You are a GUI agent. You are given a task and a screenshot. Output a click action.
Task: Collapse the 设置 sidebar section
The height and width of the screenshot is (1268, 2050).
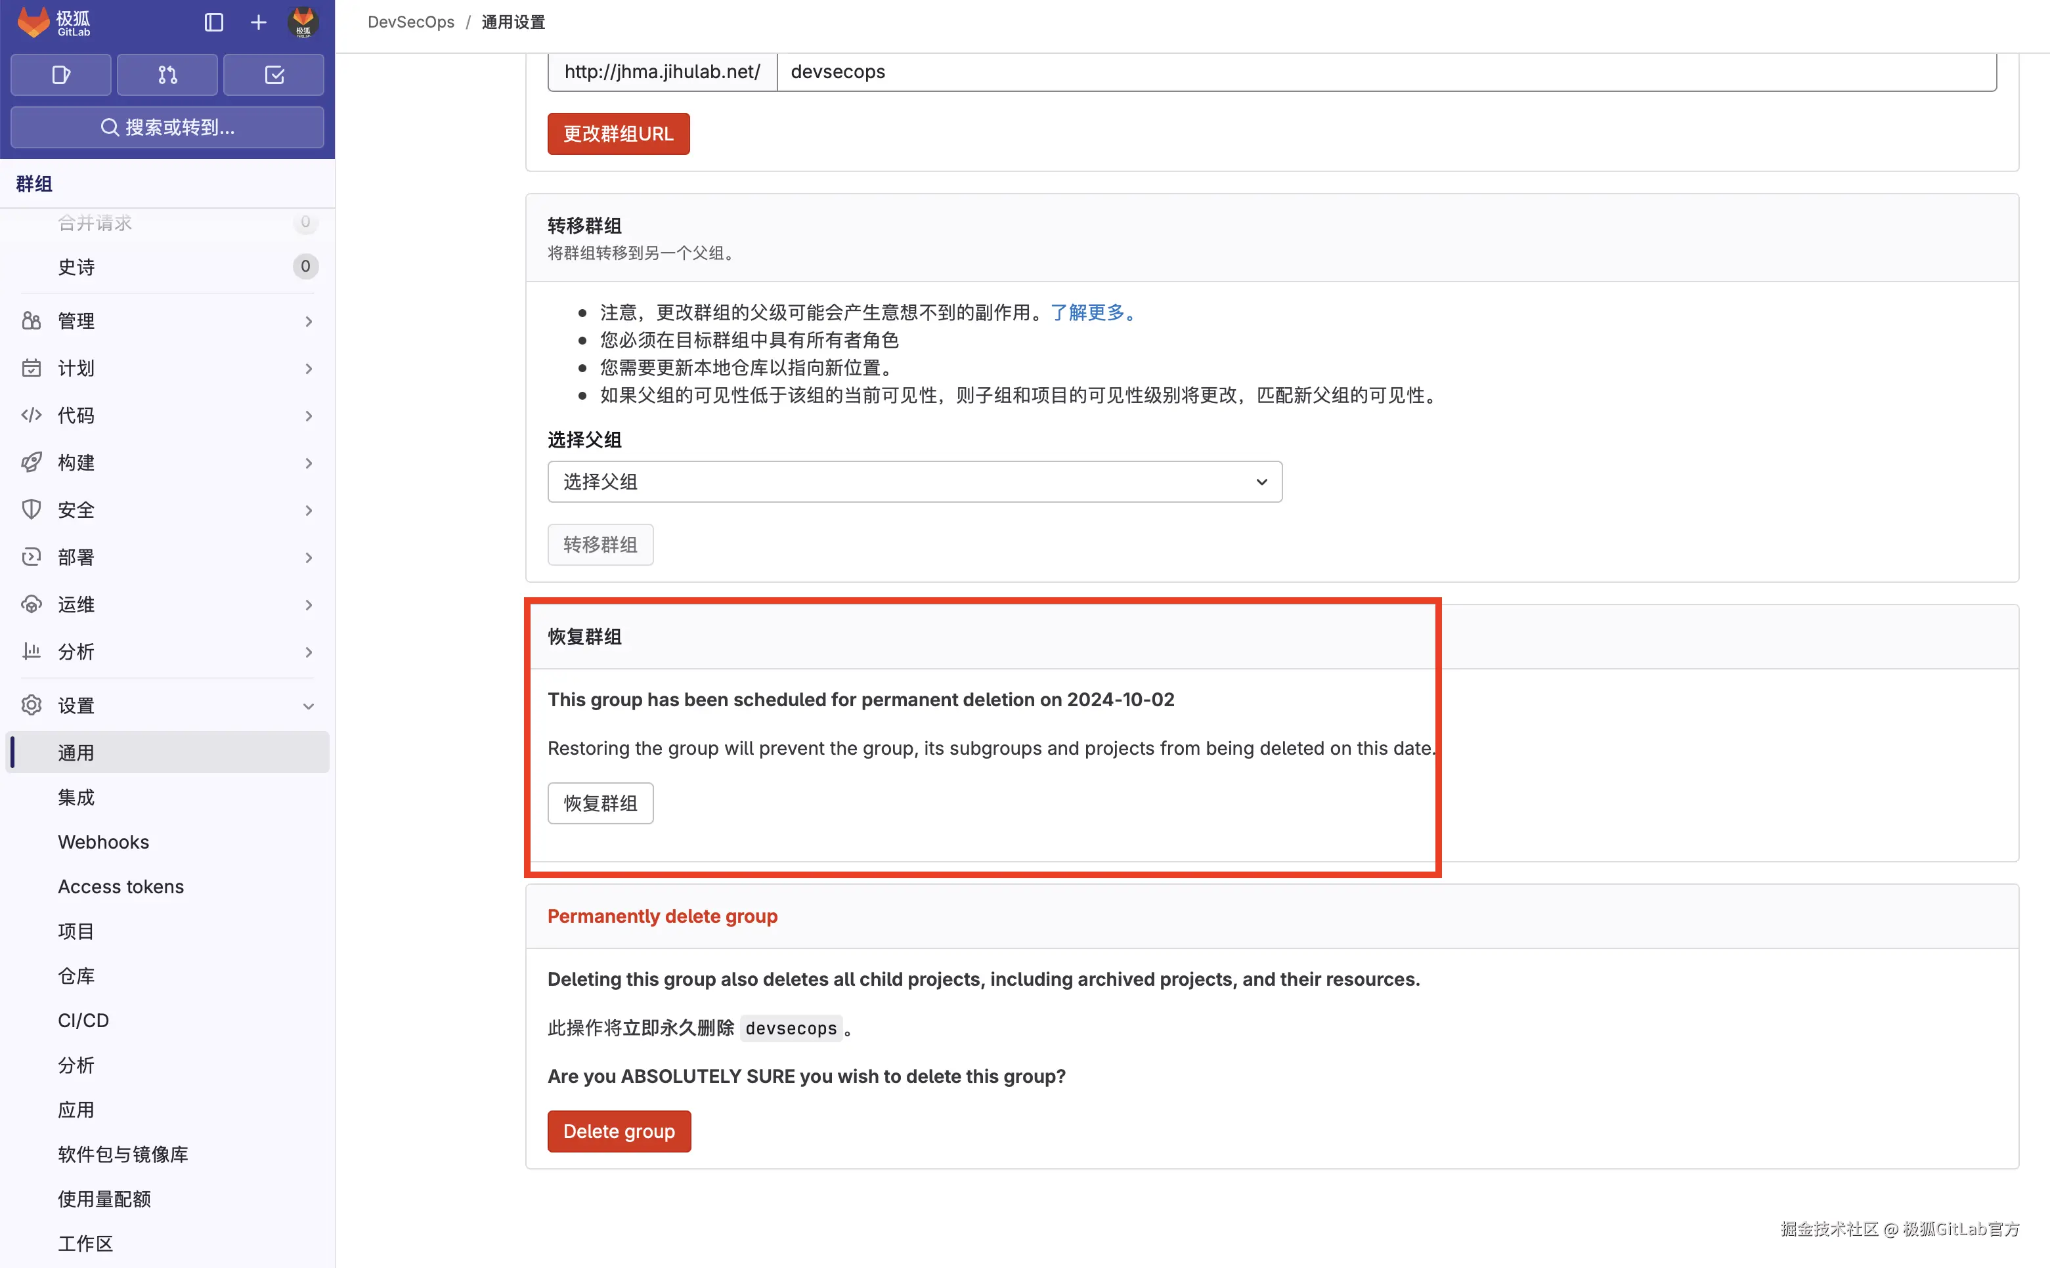[x=167, y=706]
